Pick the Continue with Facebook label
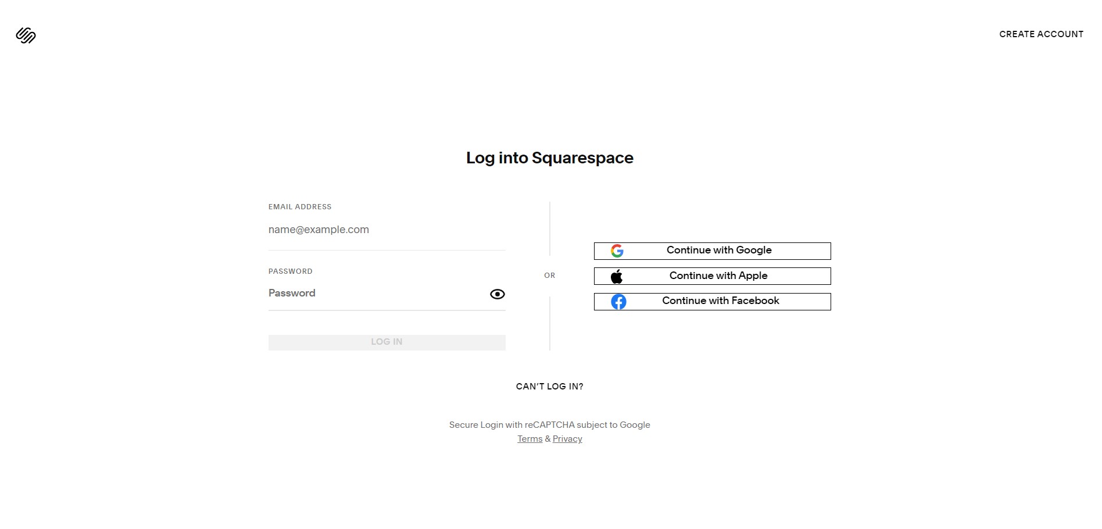Image resolution: width=1102 pixels, height=529 pixels. click(x=721, y=301)
